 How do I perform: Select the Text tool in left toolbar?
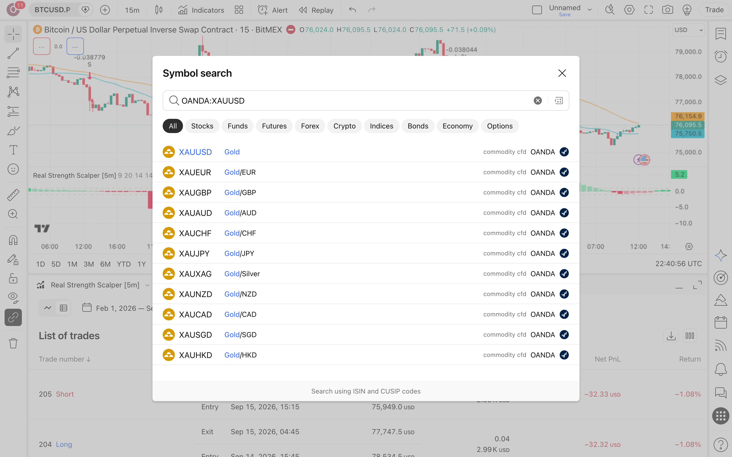[13, 150]
